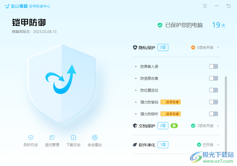Enable the 防黑客入侵 switch
This screenshot has width=237, height=166.
(214, 66)
